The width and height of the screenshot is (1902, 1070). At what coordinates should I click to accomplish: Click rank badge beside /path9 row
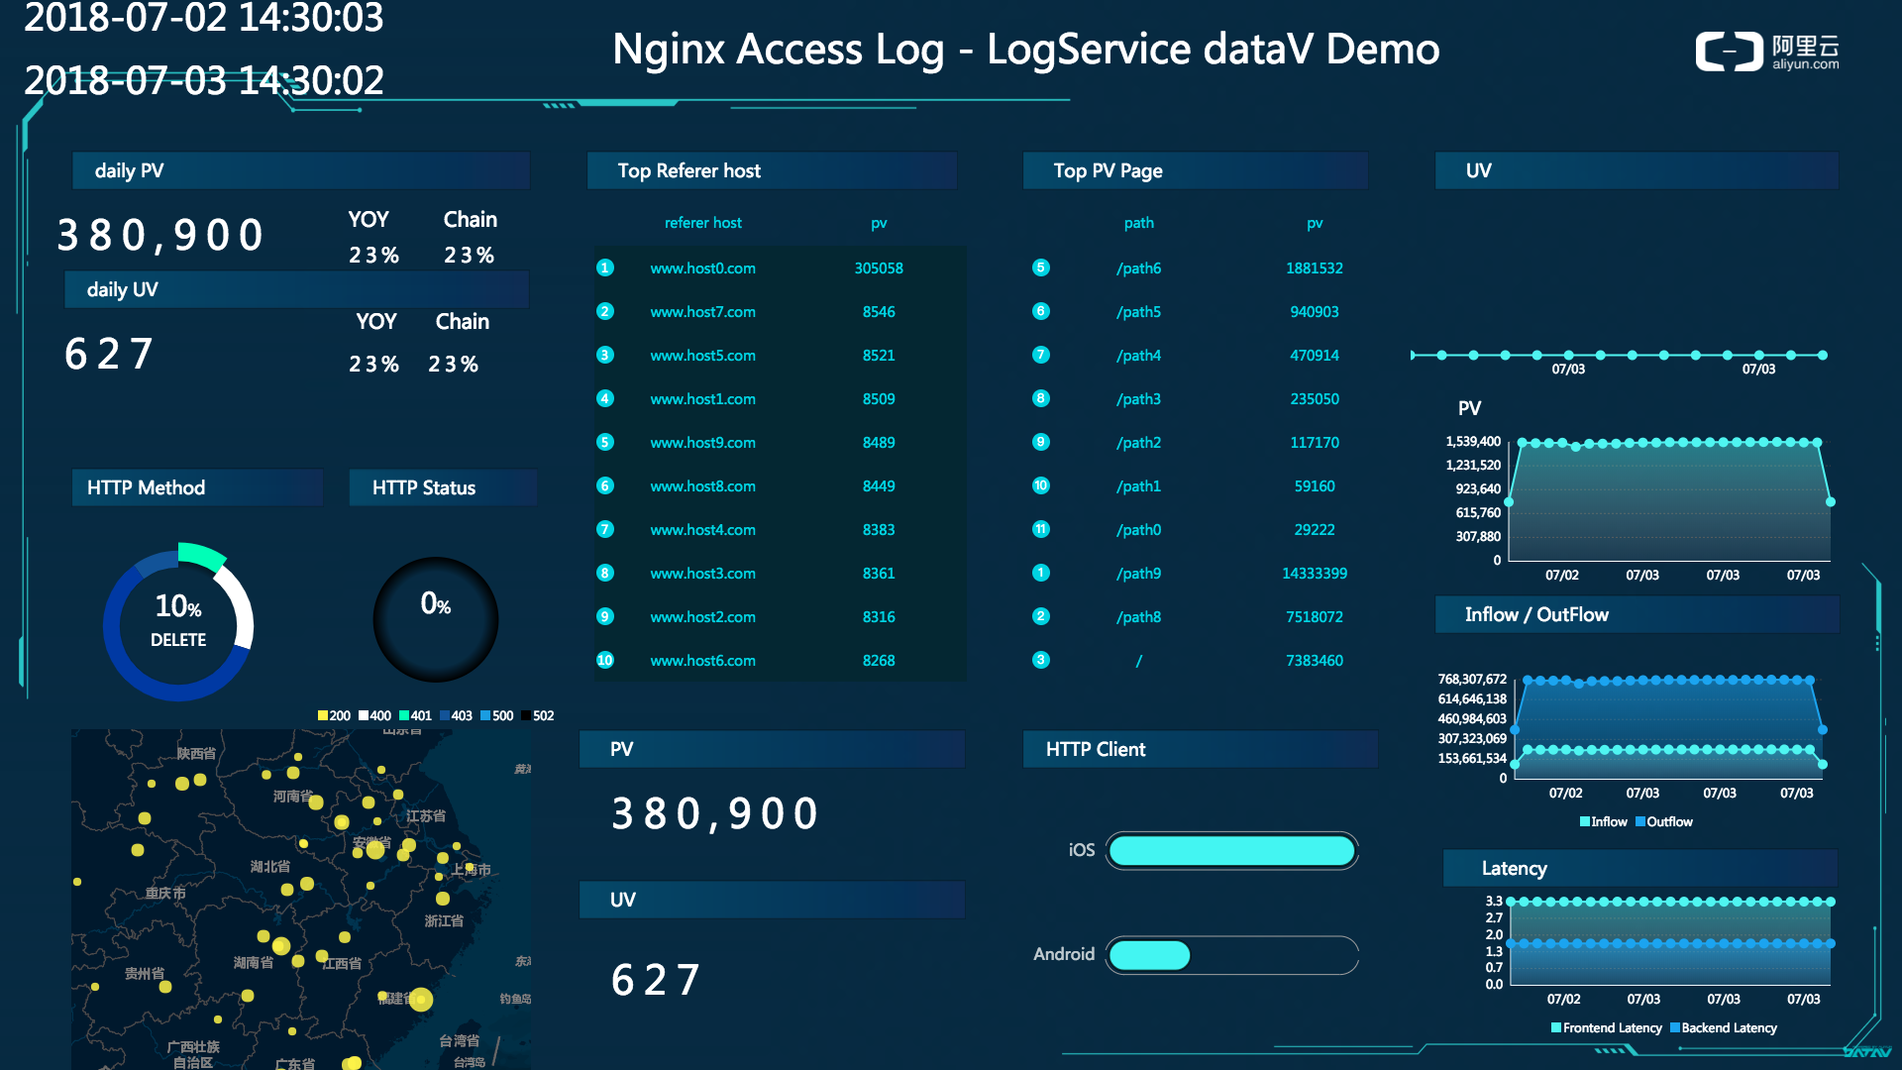pyautogui.click(x=1040, y=573)
